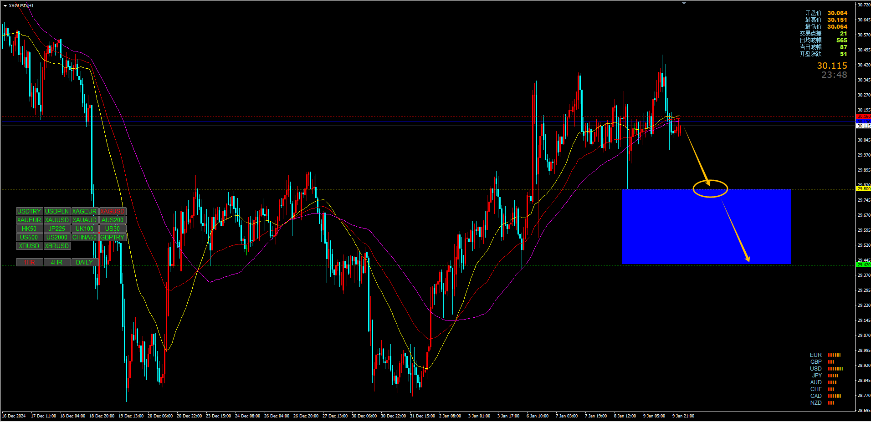Select the UK100 index button
The height and width of the screenshot is (422, 871).
point(85,229)
